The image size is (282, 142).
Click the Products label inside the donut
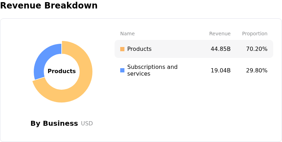pos(62,71)
